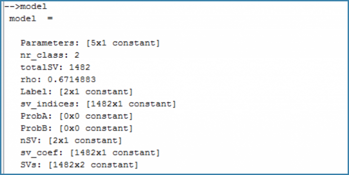Click the [1482x1 constant] sv_indices value
The width and height of the screenshot is (349, 175).
tap(130, 104)
